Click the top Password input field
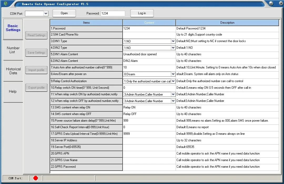Screen dimensions: 284x184 point(113,13)
